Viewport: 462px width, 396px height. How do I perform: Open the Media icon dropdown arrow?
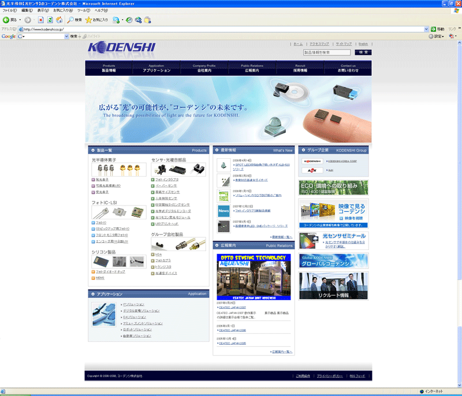pos(122,20)
